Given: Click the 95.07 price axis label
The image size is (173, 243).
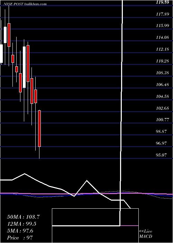Looking at the screenshot, I should coord(161,155).
